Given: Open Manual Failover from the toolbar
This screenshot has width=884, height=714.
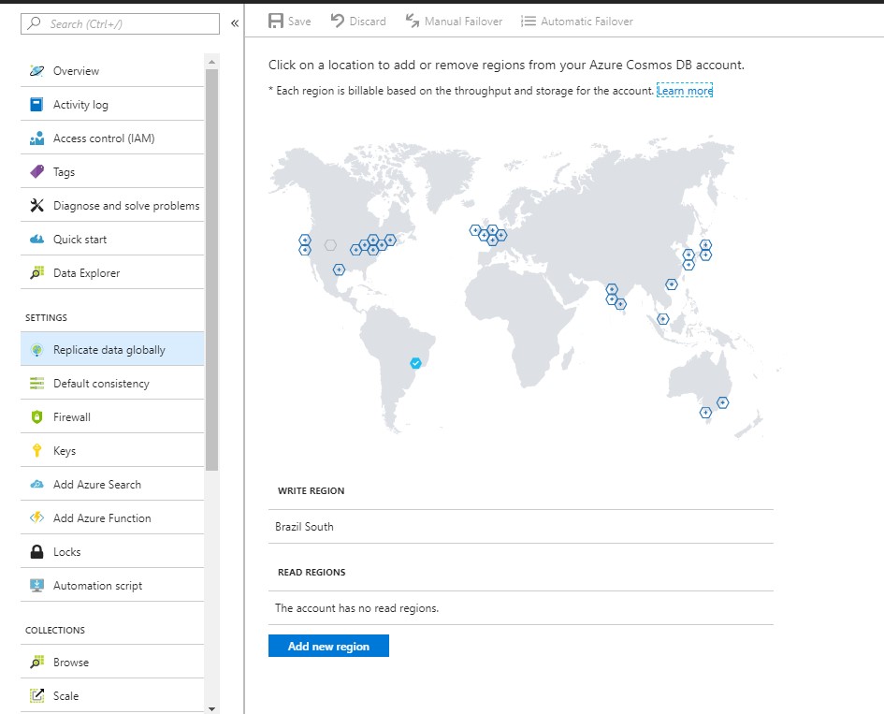Looking at the screenshot, I should tap(454, 22).
